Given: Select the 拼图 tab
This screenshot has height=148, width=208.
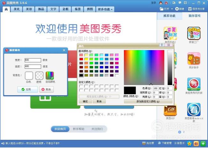Looking at the screenshot, I should point(90,9).
